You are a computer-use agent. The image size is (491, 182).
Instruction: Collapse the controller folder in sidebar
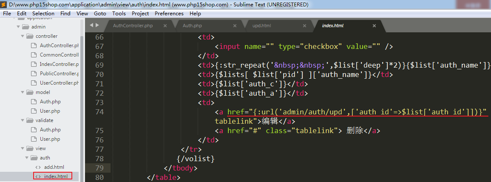[23, 36]
